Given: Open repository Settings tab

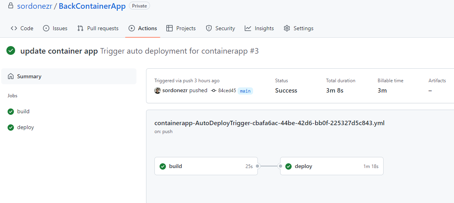Looking at the screenshot, I should (298, 28).
